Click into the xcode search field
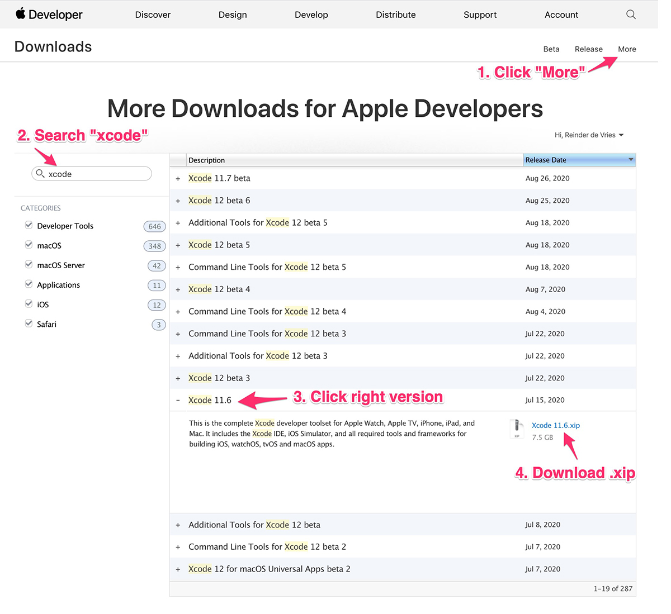The image size is (671, 614). click(x=92, y=174)
